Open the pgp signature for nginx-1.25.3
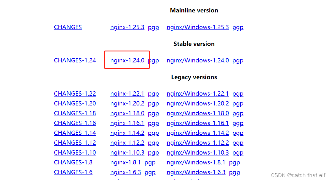Viewport: 330px width, 180px height. coord(153,27)
